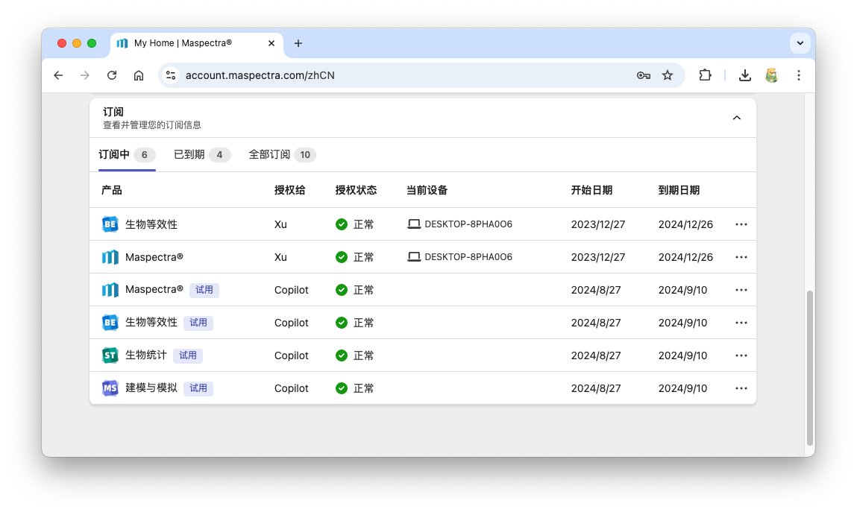
Task: Expand the tab search dropdown
Action: pos(800,43)
